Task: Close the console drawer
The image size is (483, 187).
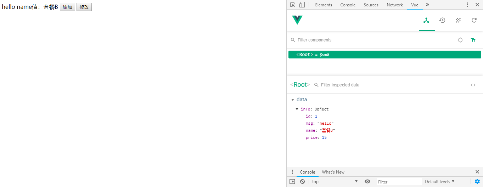Action: pyautogui.click(x=477, y=172)
